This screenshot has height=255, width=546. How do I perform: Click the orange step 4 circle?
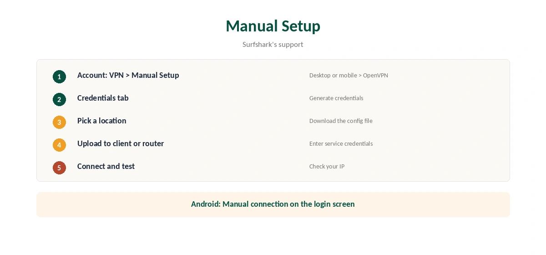tap(59, 145)
